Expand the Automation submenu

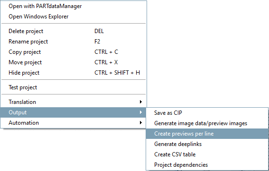tap(74, 123)
